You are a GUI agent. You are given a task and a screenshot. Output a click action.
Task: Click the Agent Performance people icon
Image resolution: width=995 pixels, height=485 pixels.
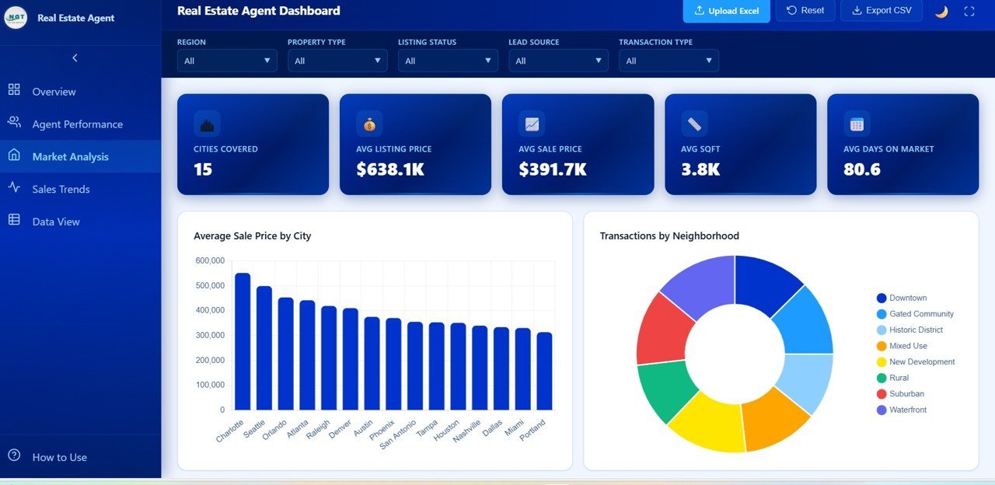point(14,124)
